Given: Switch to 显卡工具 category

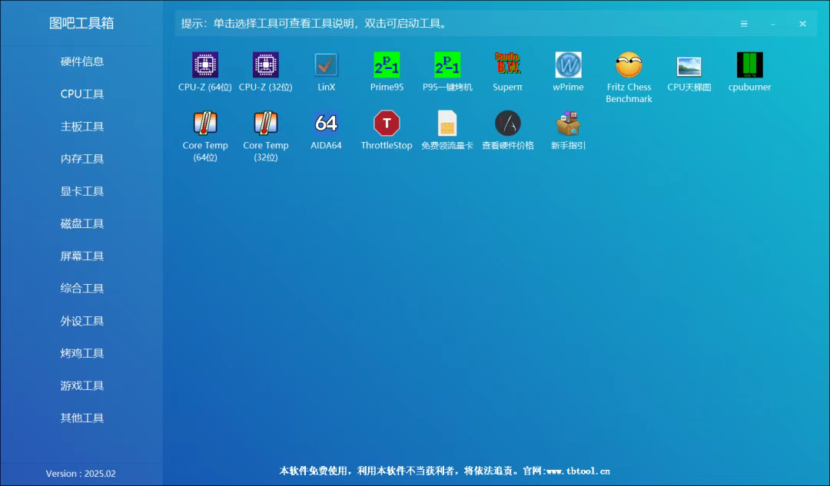Looking at the screenshot, I should (82, 191).
